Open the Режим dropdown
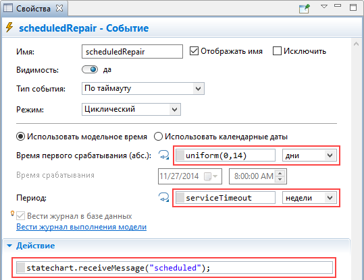The width and height of the screenshot is (364, 280). (x=131, y=109)
